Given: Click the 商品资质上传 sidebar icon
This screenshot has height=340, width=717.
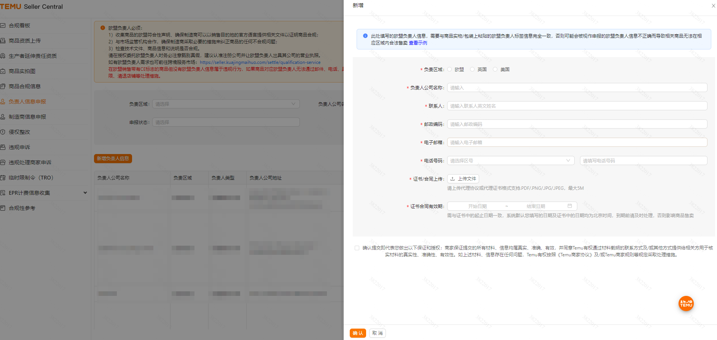Looking at the screenshot, I should 3,41.
